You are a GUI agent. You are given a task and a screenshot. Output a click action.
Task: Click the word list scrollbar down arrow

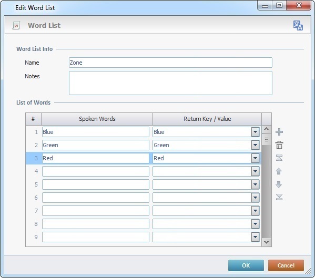[267, 242]
